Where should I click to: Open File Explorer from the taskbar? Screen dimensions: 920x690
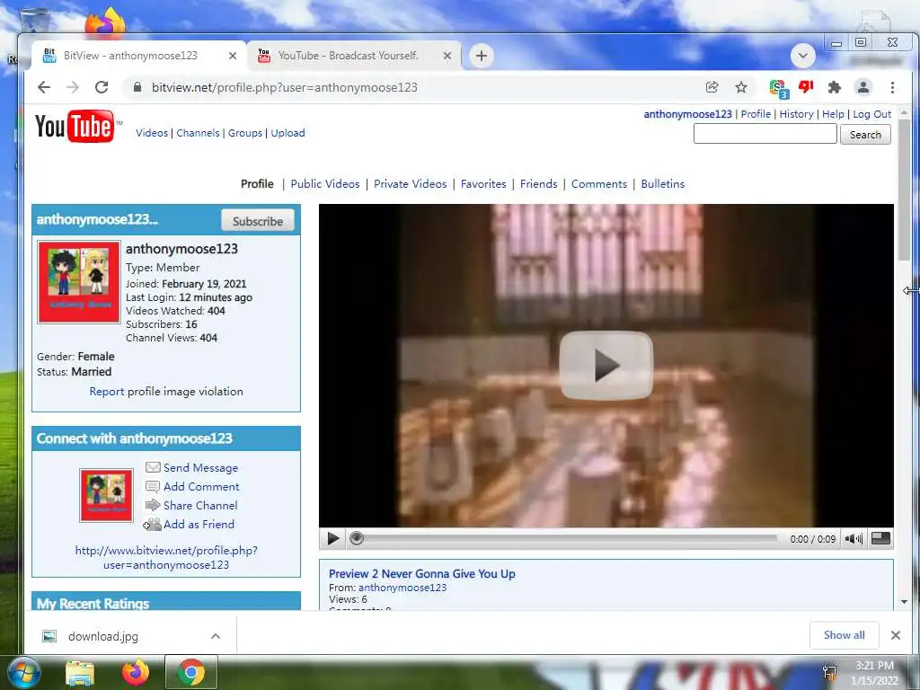[x=80, y=673]
